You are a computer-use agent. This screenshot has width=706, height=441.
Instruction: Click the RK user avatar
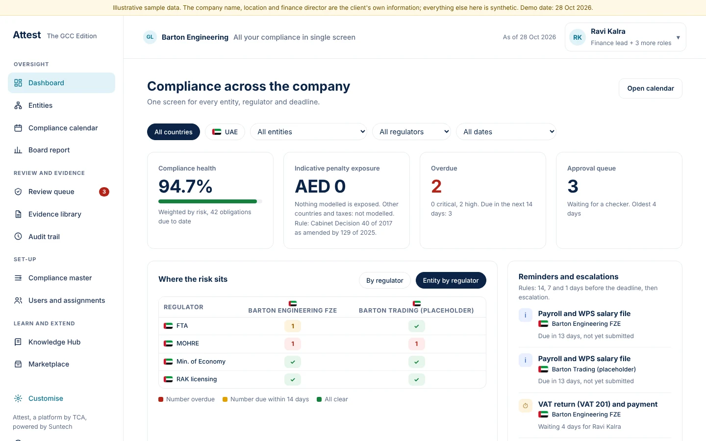click(x=578, y=37)
